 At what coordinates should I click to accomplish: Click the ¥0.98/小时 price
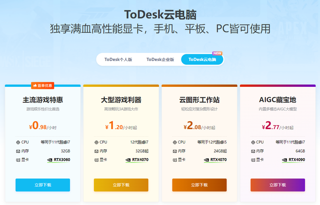coord(42,126)
